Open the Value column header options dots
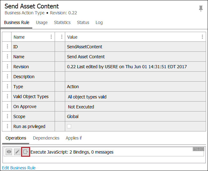This screenshot has width=208, height=171. coord(202,37)
